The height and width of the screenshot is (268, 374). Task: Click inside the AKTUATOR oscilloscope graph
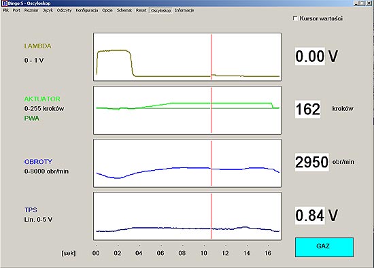tap(187, 110)
